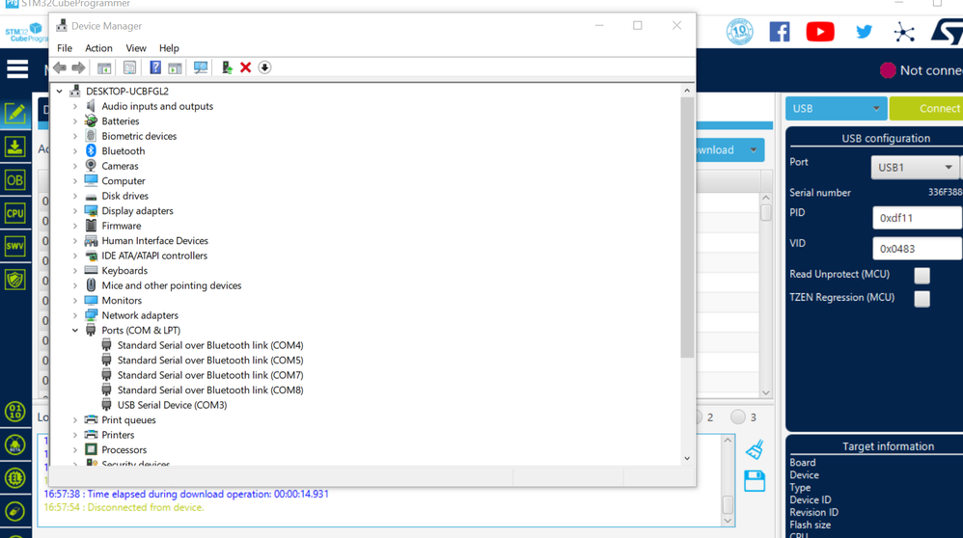963x538 pixels.
Task: Open the SWV sidebar icon
Action: [x=15, y=247]
